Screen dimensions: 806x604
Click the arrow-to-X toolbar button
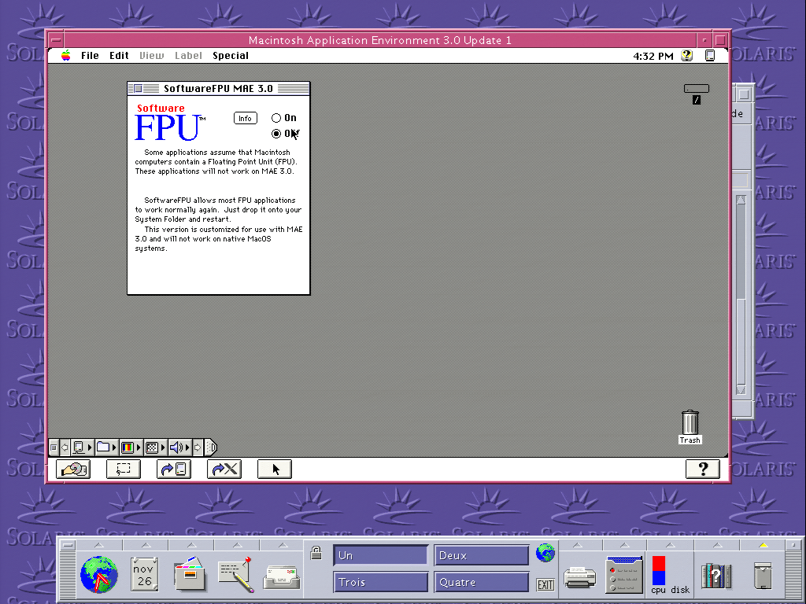(x=224, y=469)
